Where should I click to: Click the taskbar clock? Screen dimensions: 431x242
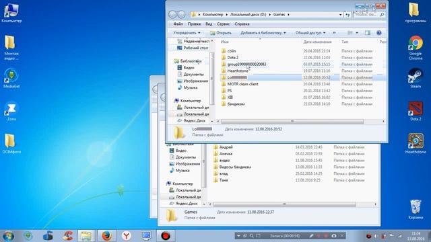(416, 236)
